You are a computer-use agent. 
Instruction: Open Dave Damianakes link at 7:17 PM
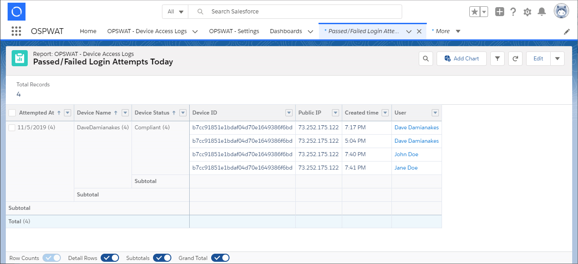416,128
